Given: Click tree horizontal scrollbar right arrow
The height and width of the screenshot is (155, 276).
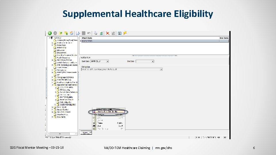Looking at the screenshot, I should [76, 134].
